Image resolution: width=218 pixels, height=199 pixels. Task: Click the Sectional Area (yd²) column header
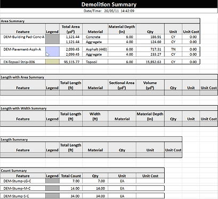tap(122, 85)
